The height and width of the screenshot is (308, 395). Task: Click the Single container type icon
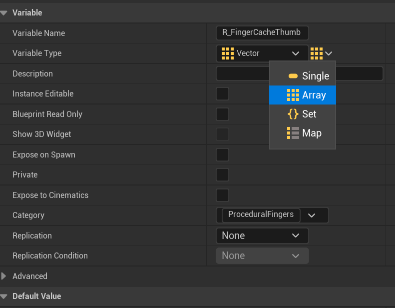click(293, 76)
